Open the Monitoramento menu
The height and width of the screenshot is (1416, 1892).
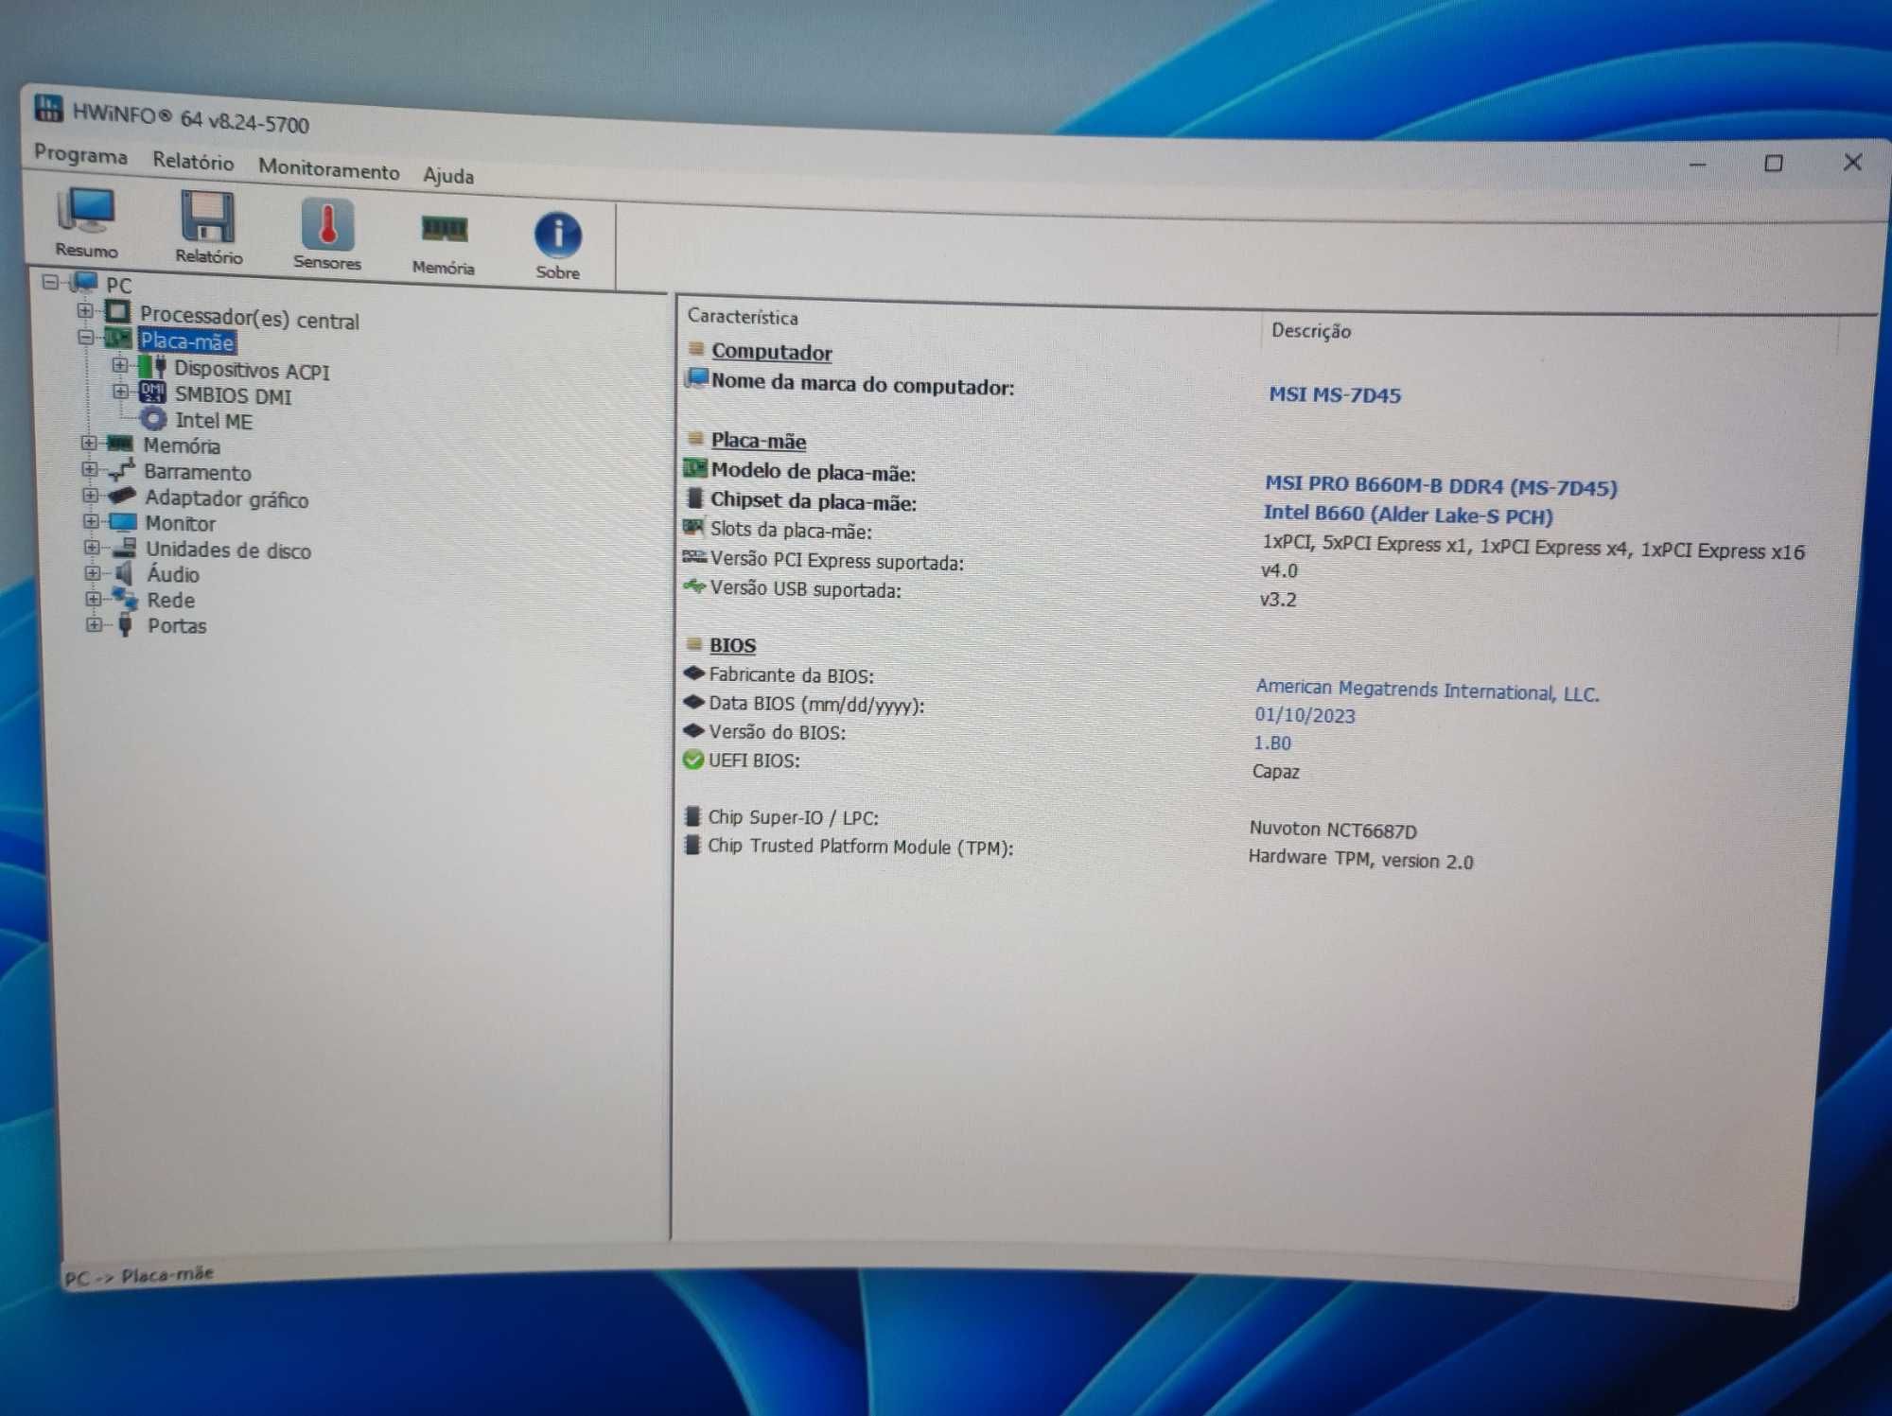[328, 168]
